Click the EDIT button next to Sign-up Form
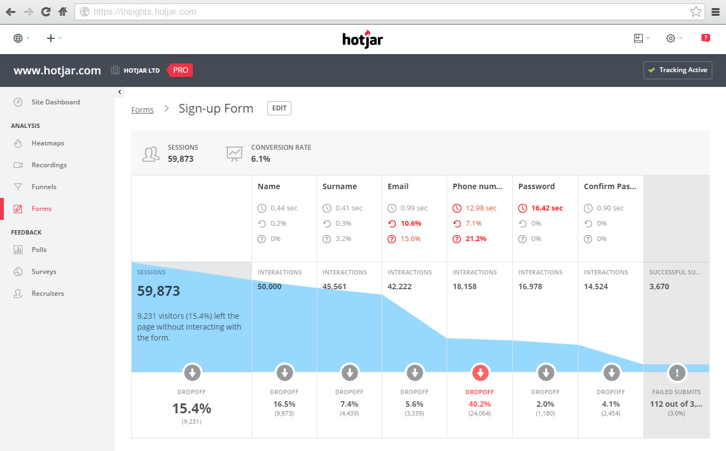This screenshot has height=451, width=726. click(x=279, y=108)
